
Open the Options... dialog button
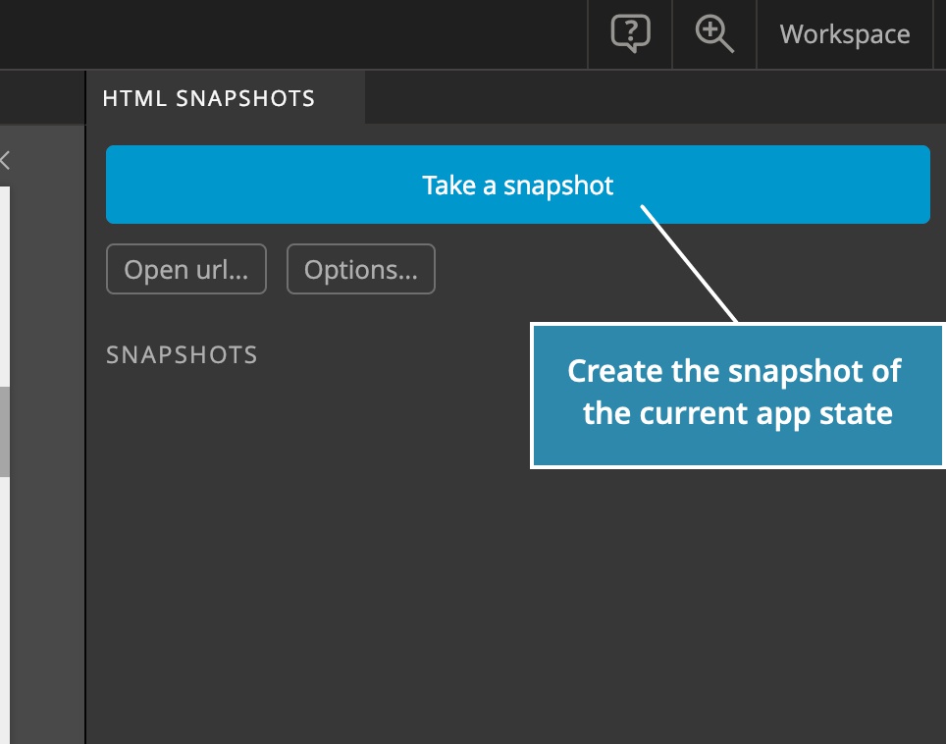click(x=361, y=269)
